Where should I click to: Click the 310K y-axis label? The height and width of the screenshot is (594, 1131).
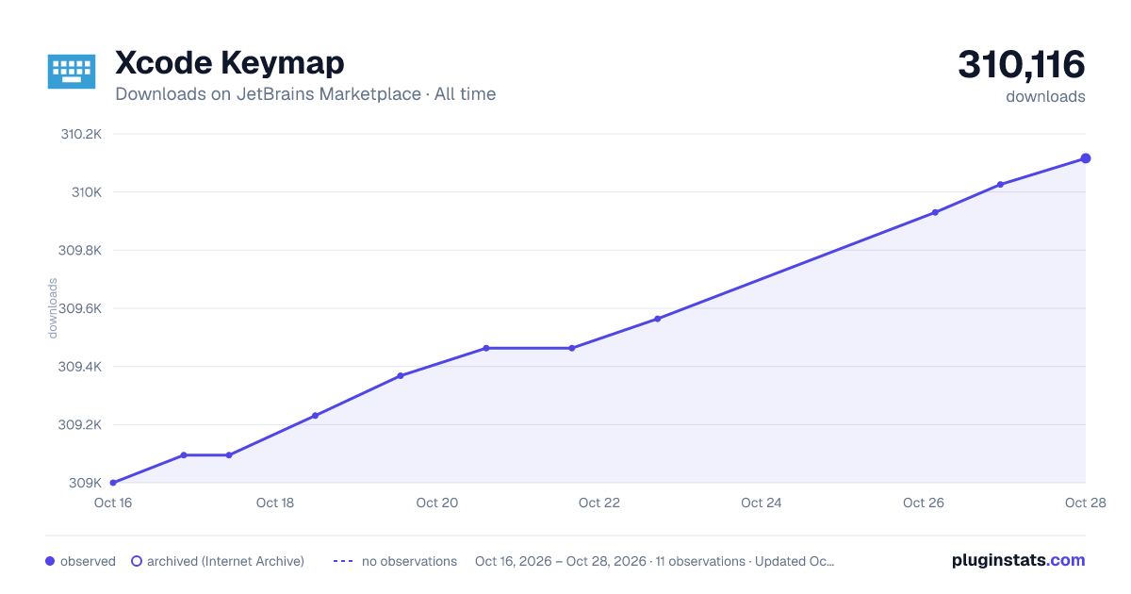point(87,192)
